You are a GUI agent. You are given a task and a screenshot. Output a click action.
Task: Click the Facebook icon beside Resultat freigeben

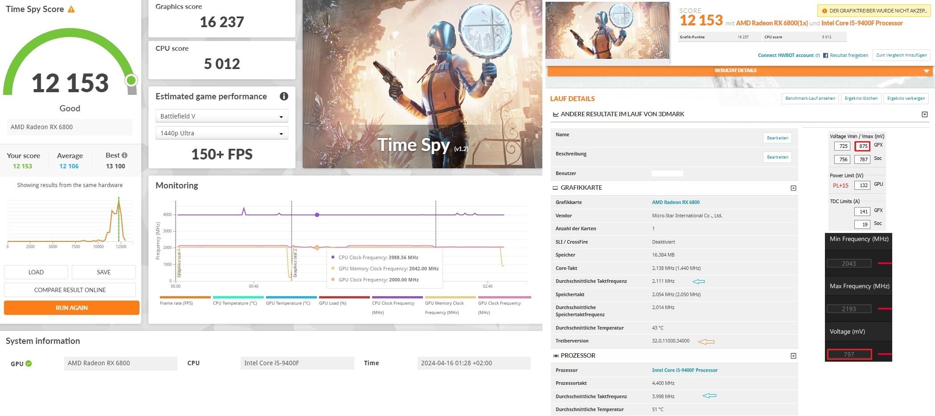pyautogui.click(x=825, y=55)
